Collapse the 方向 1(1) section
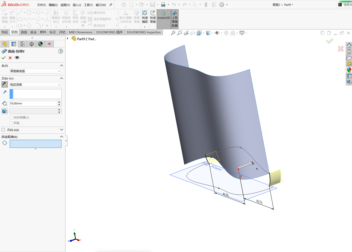 (x=62, y=78)
